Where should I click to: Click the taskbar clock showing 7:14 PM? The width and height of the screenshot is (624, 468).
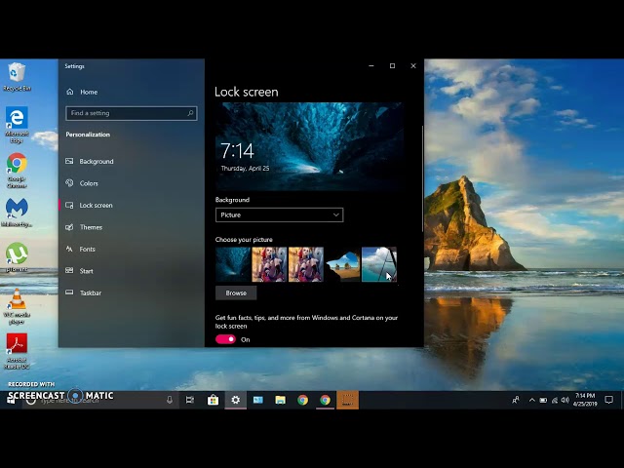(585, 400)
